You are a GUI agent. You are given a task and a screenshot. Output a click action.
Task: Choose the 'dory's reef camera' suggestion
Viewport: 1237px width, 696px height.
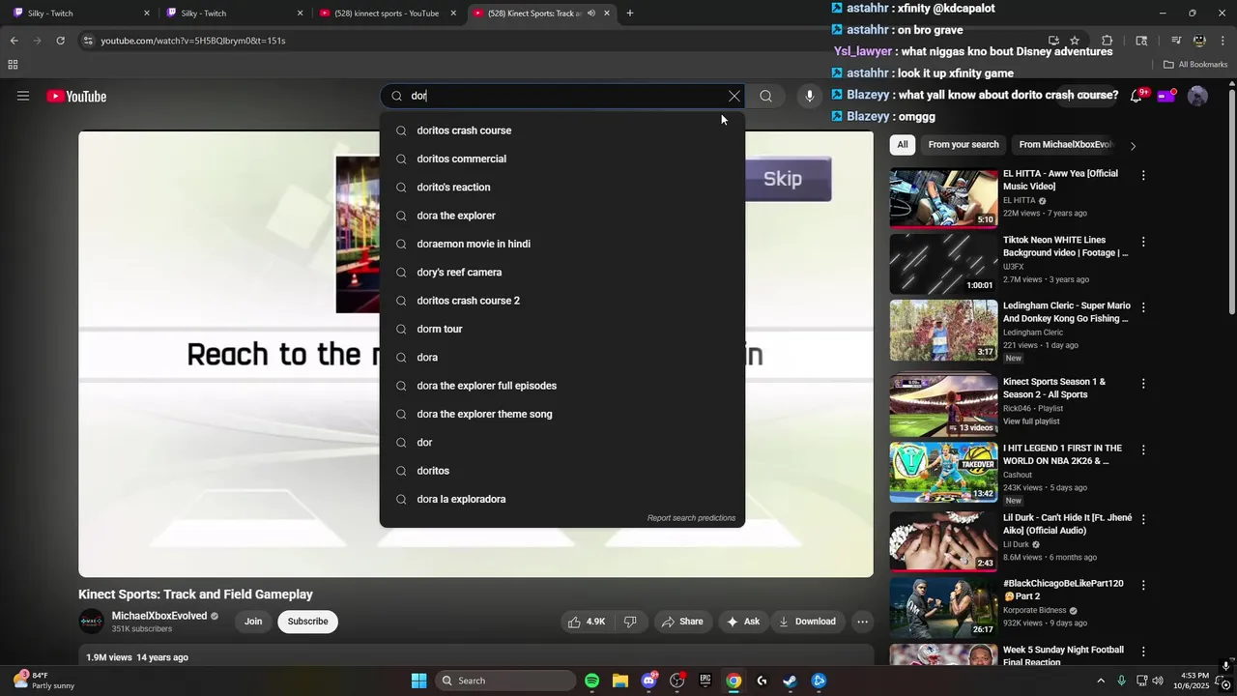(562, 273)
